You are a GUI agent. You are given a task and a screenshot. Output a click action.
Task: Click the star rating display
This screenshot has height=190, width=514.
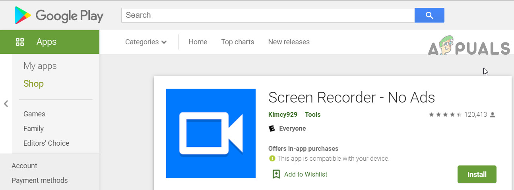pos(445,115)
